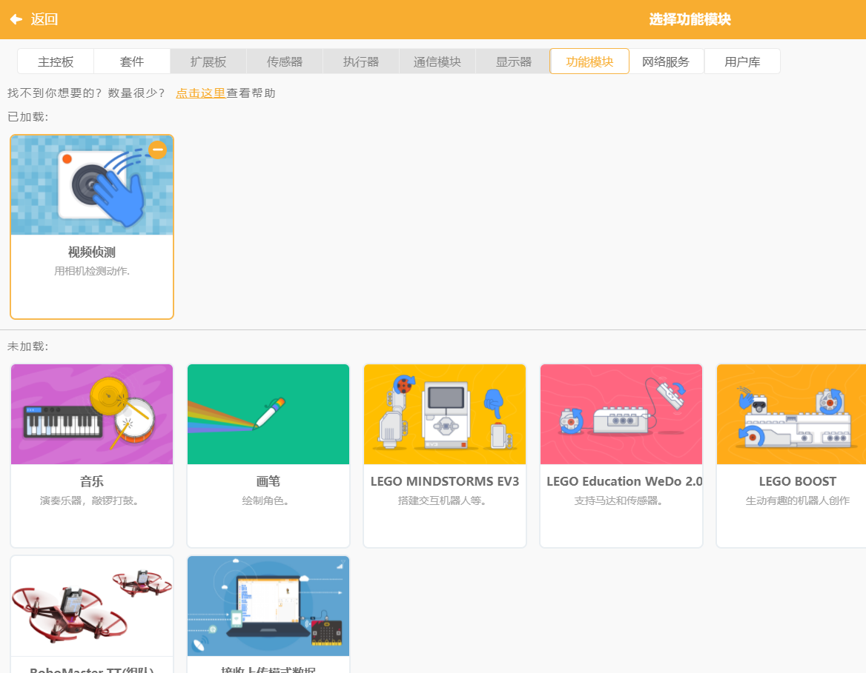The width and height of the screenshot is (866, 673).
Task: Click the 未加载 section label
Action: click(27, 346)
